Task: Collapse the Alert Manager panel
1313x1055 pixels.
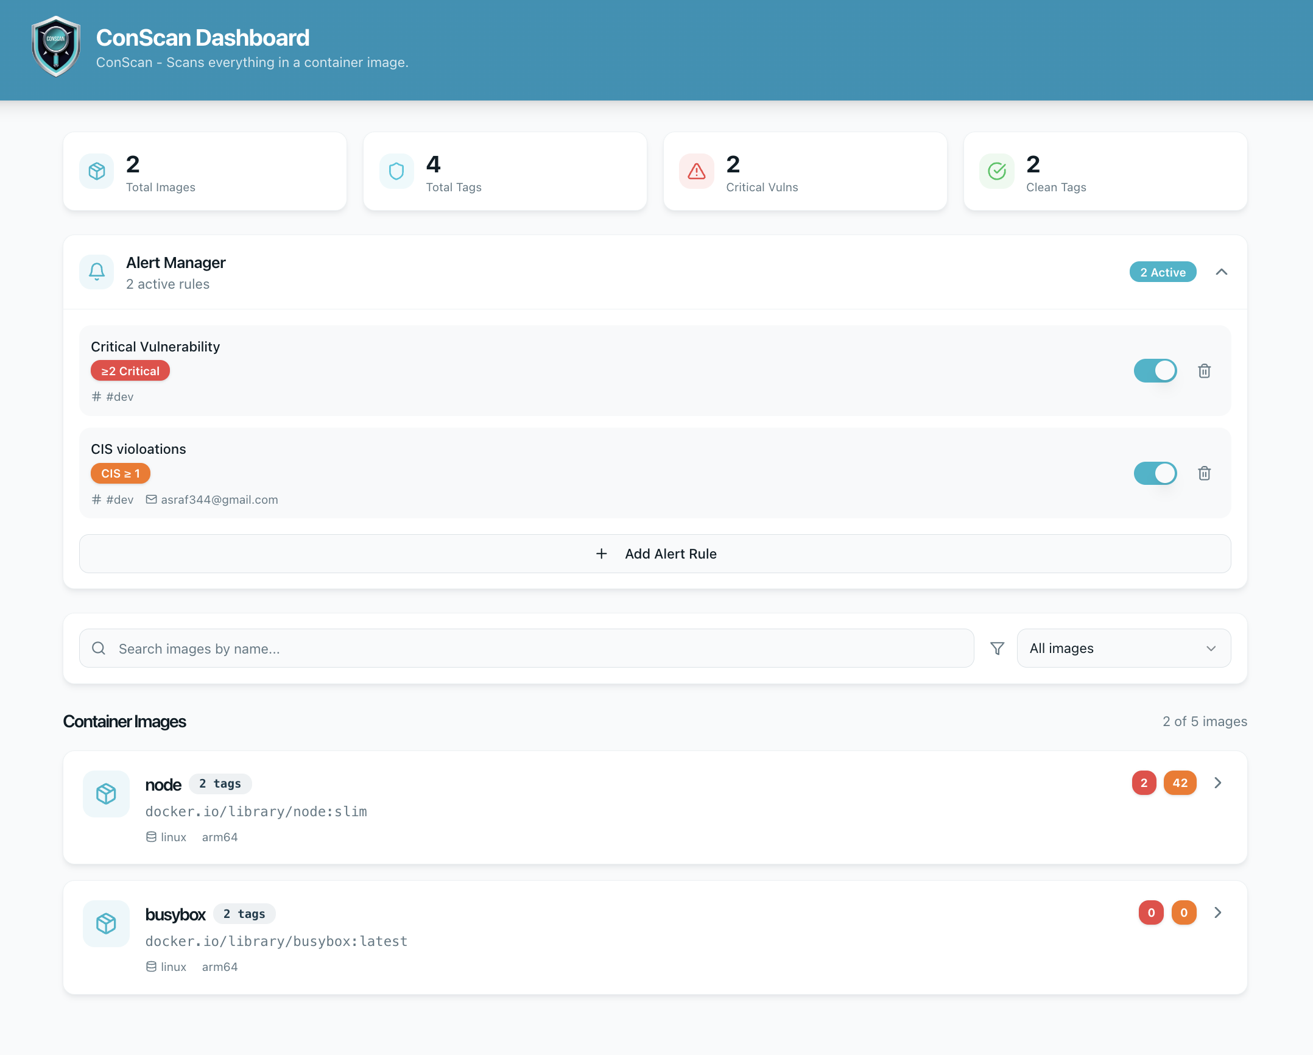Action: tap(1221, 272)
